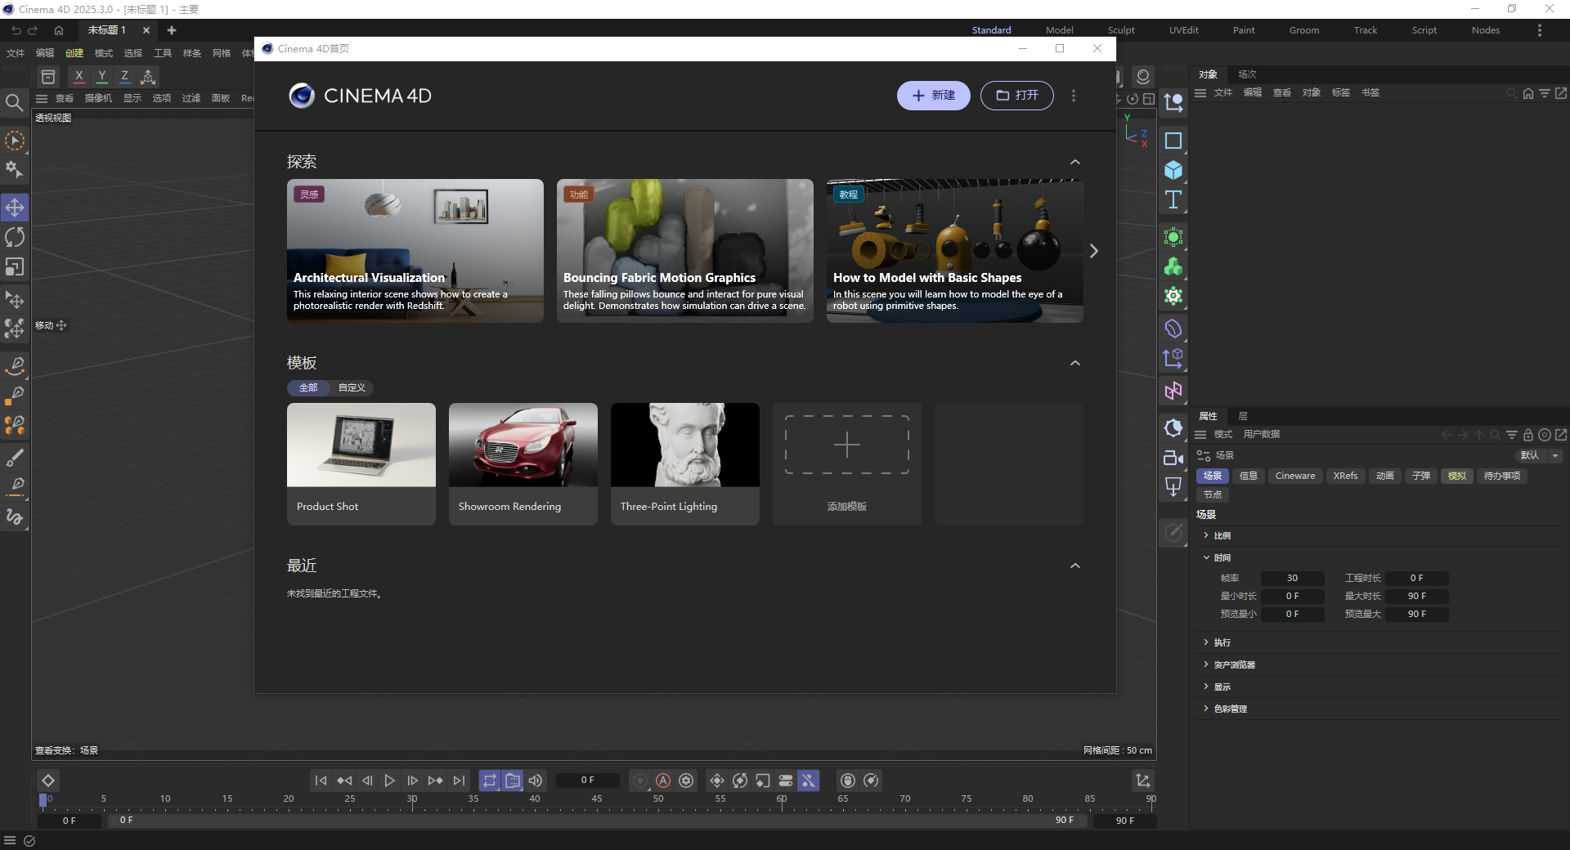Viewport: 1570px width, 850px height.
Task: Open the search magnifier in left toolbar
Action: tap(14, 102)
